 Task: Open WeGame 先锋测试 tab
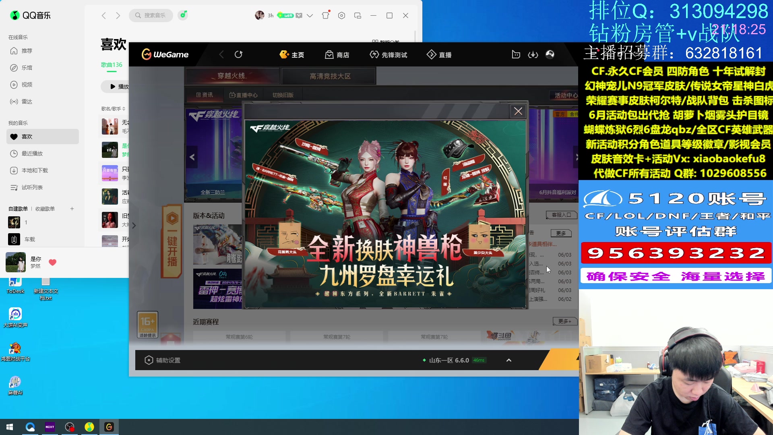pyautogui.click(x=389, y=55)
